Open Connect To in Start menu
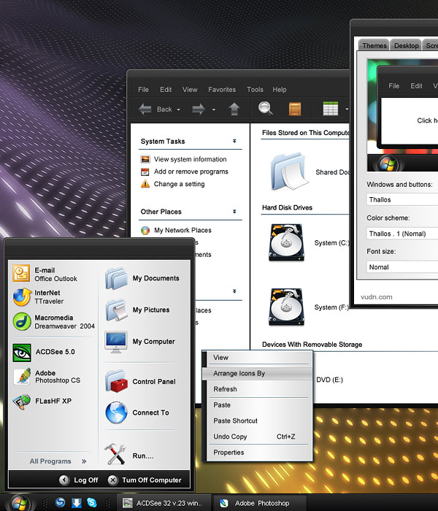 pos(137,412)
